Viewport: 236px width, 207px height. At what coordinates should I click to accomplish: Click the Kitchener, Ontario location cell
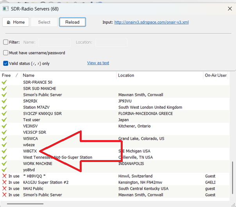[134, 126]
